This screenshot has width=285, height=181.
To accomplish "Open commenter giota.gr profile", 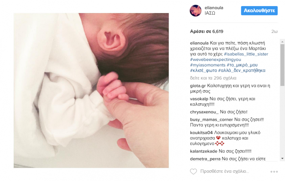I will (198, 86).
